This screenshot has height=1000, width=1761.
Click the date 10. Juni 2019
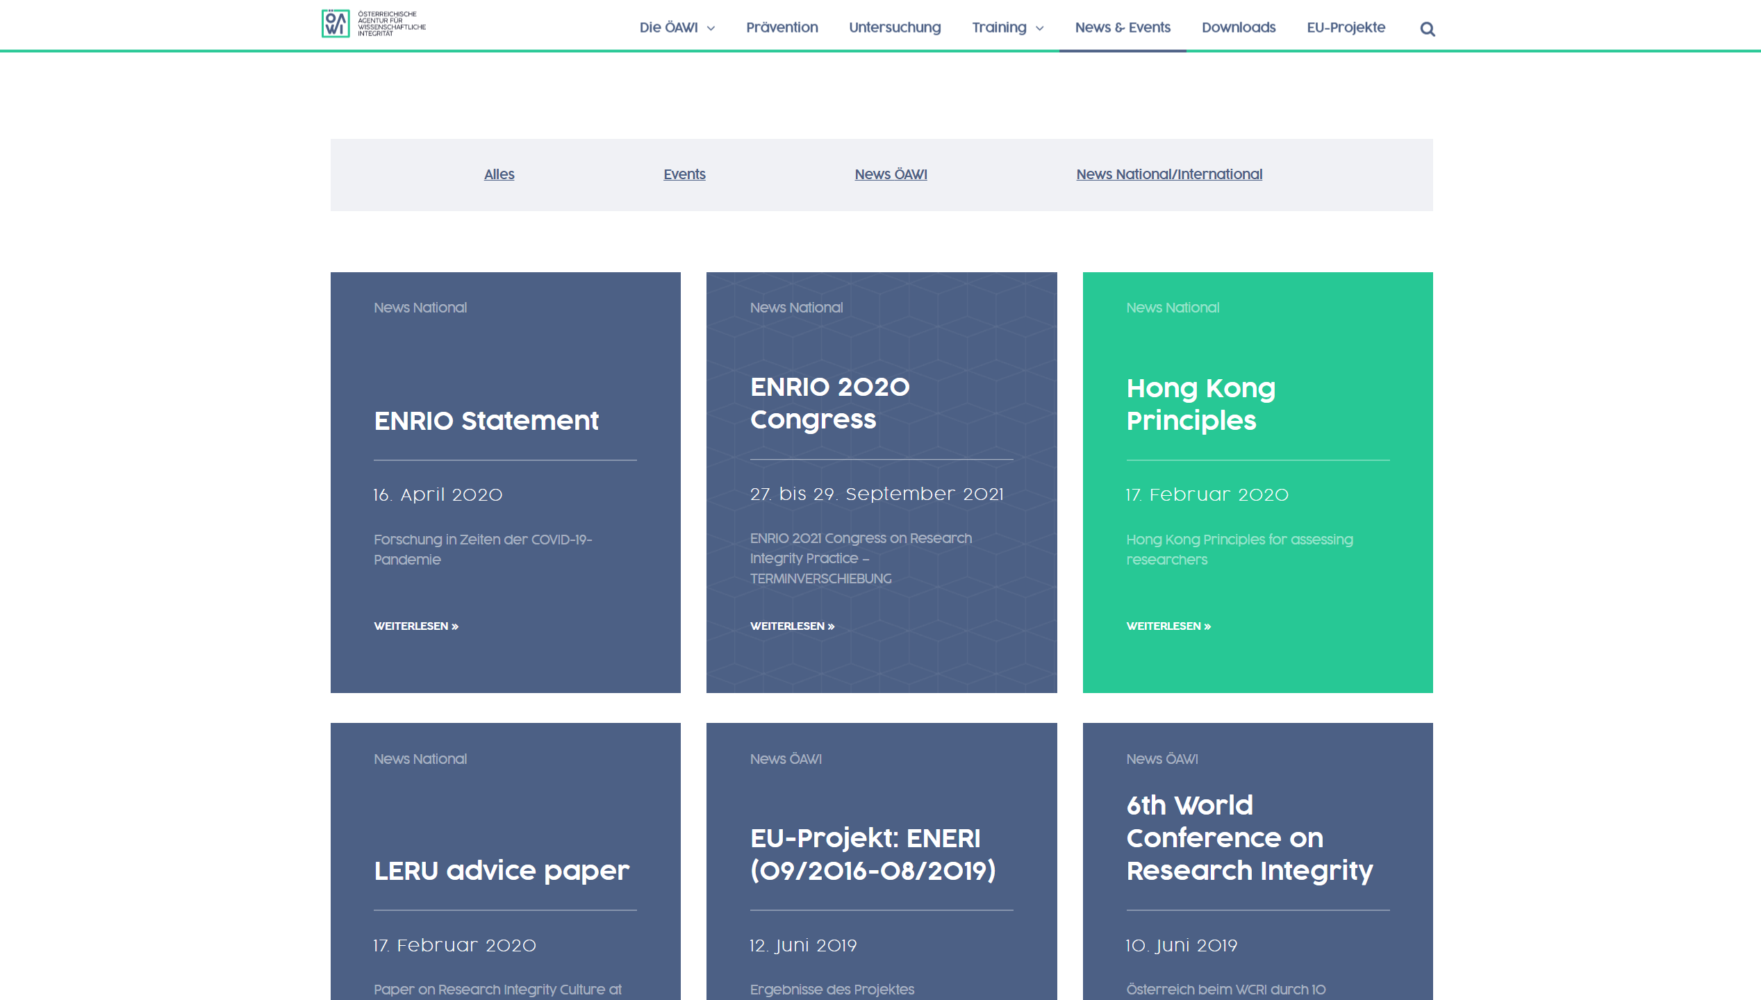tap(1182, 945)
